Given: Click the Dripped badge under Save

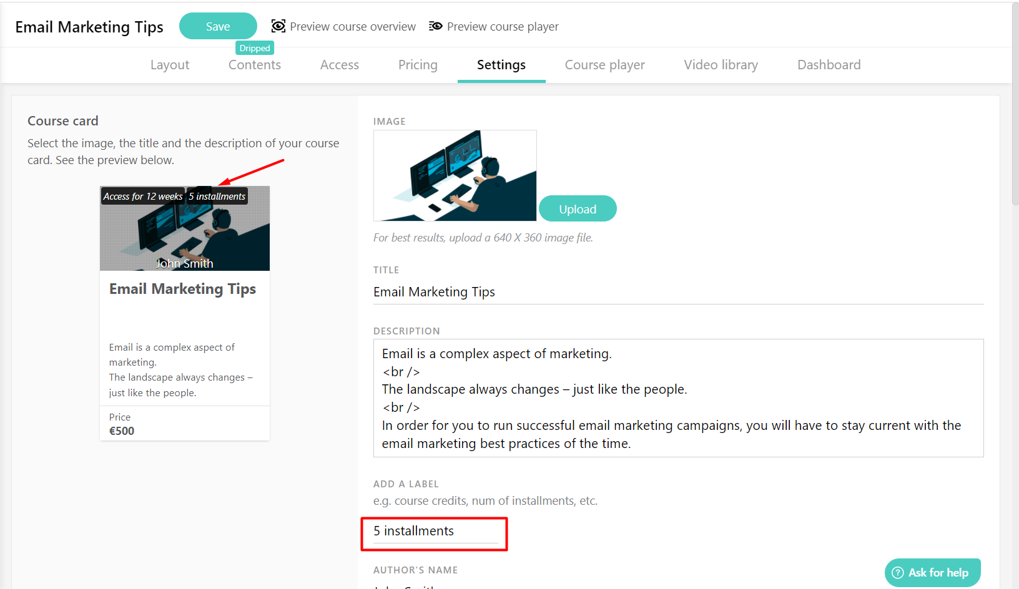Looking at the screenshot, I should pos(254,47).
